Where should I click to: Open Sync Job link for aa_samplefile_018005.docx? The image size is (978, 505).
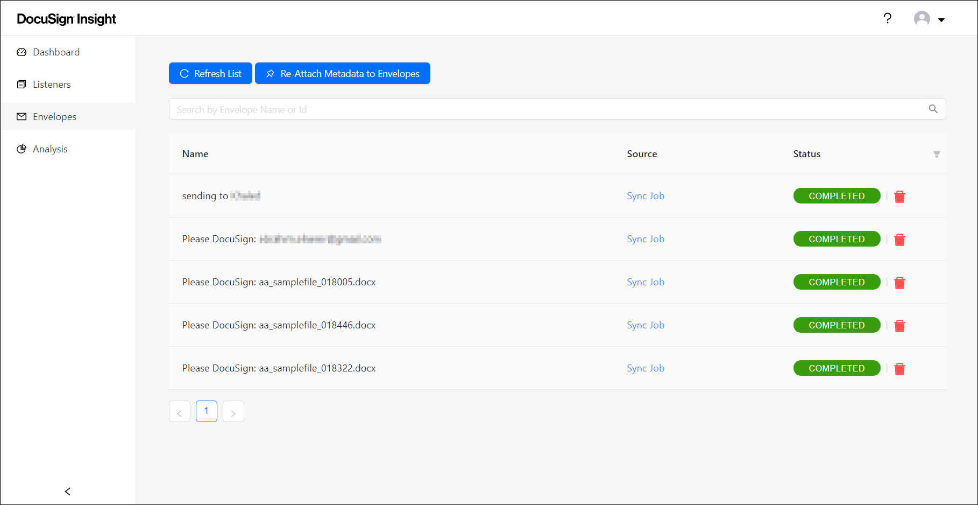coord(645,282)
